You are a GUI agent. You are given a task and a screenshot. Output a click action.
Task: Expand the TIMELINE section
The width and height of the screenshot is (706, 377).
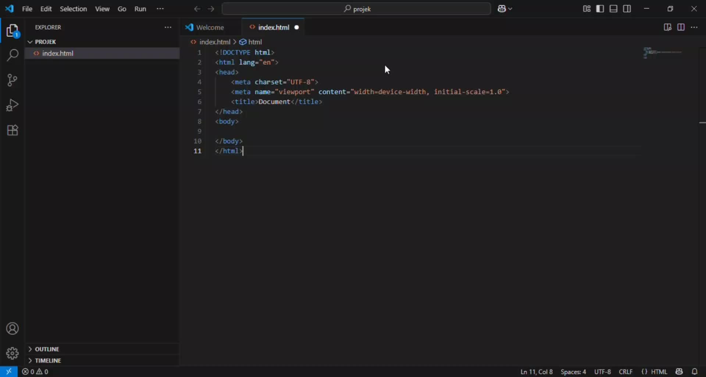pos(102,361)
